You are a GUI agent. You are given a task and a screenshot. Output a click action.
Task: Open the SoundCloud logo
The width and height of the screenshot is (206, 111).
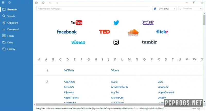pyautogui.click(x=133, y=32)
